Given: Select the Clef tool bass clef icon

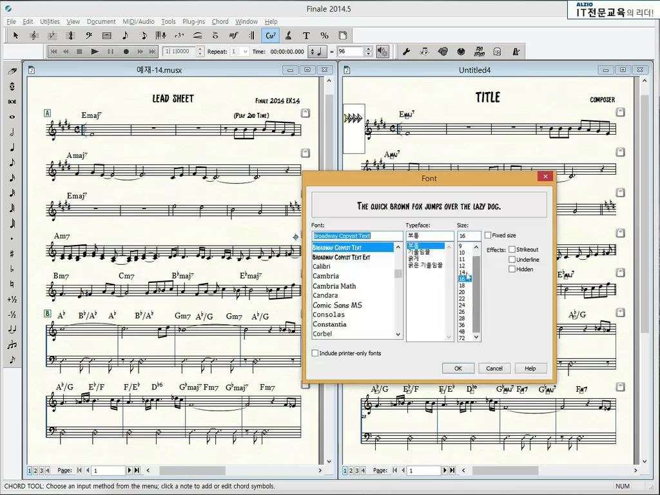Looking at the screenshot, I should [89, 36].
